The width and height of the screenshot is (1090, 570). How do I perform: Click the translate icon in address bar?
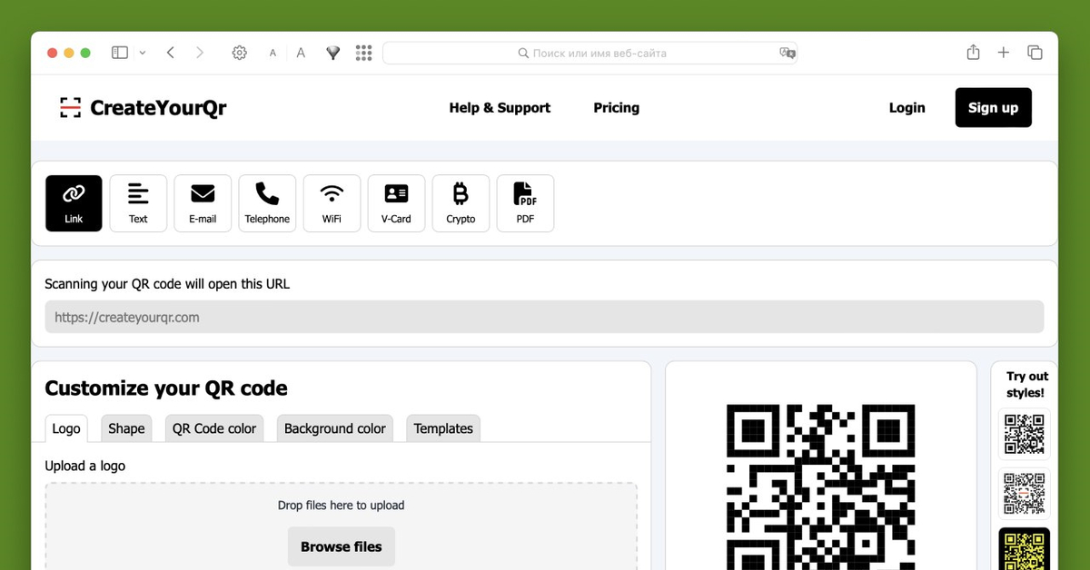click(x=788, y=53)
